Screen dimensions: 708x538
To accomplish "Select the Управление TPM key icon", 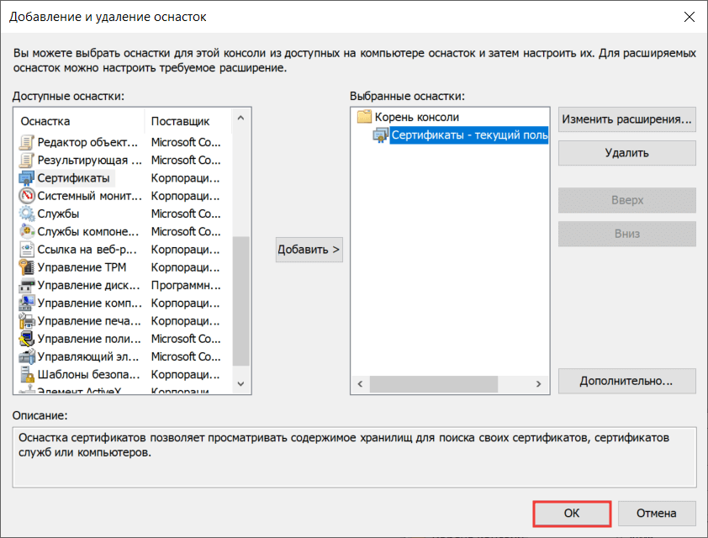I will click(25, 267).
